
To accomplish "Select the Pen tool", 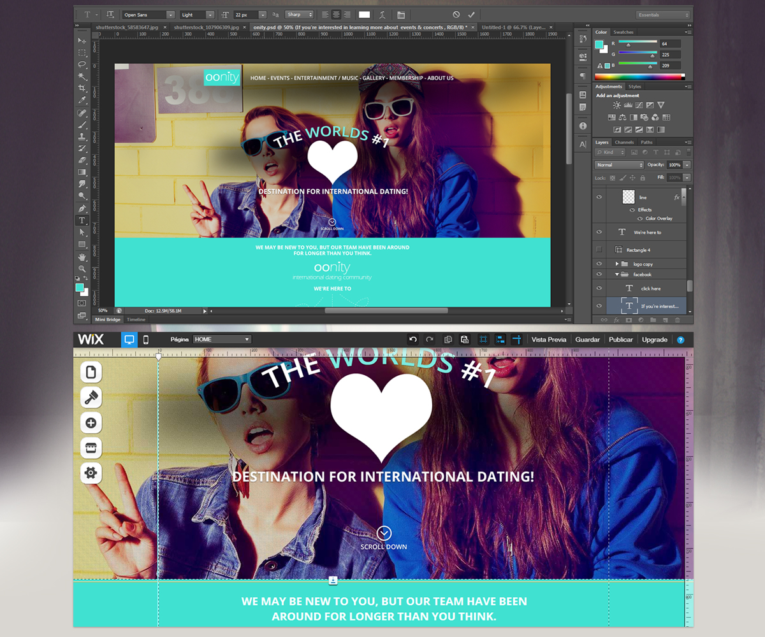I will pos(82,208).
